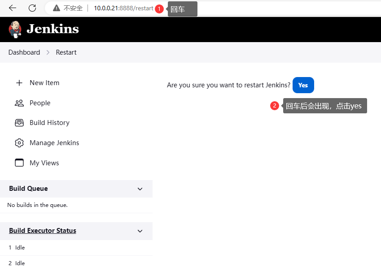Click the New Item plus icon
Viewport: 381px width, 271px height.
(x=19, y=83)
